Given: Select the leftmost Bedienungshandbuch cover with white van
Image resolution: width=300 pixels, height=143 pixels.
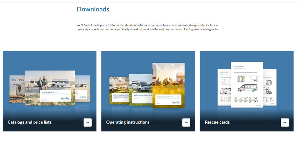Looking at the screenshot, I should 119,90.
